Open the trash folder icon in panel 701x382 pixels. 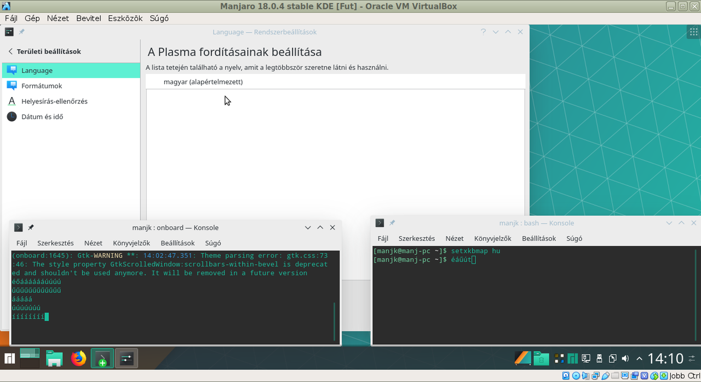point(541,358)
